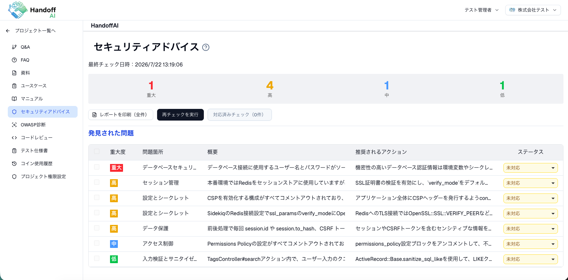The image size is (568, 280).
Task: Click the Q&A branch icon
Action: [x=14, y=47]
